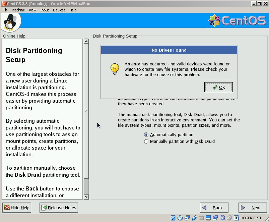
Task: Click the lightbulb icon in error dialog
Action: 115,69
